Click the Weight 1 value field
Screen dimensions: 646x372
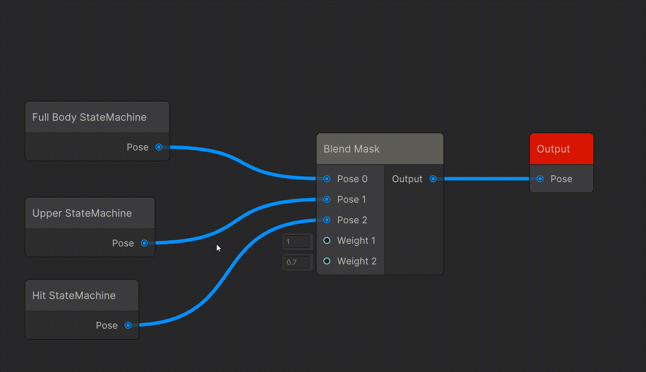298,242
